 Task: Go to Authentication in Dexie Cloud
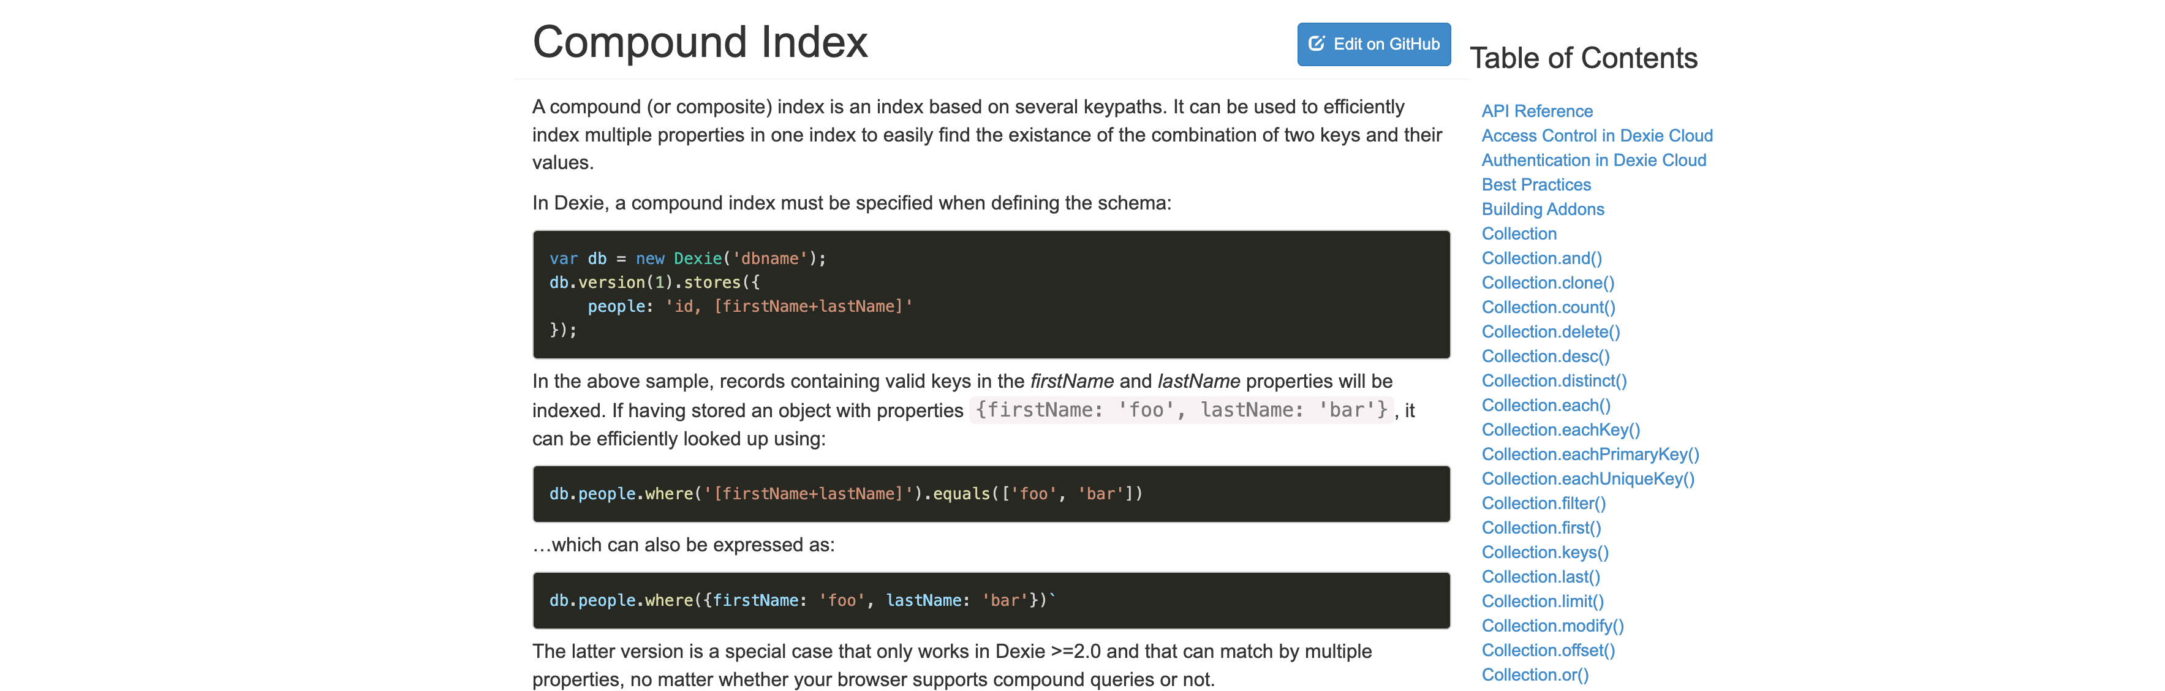tap(1593, 160)
